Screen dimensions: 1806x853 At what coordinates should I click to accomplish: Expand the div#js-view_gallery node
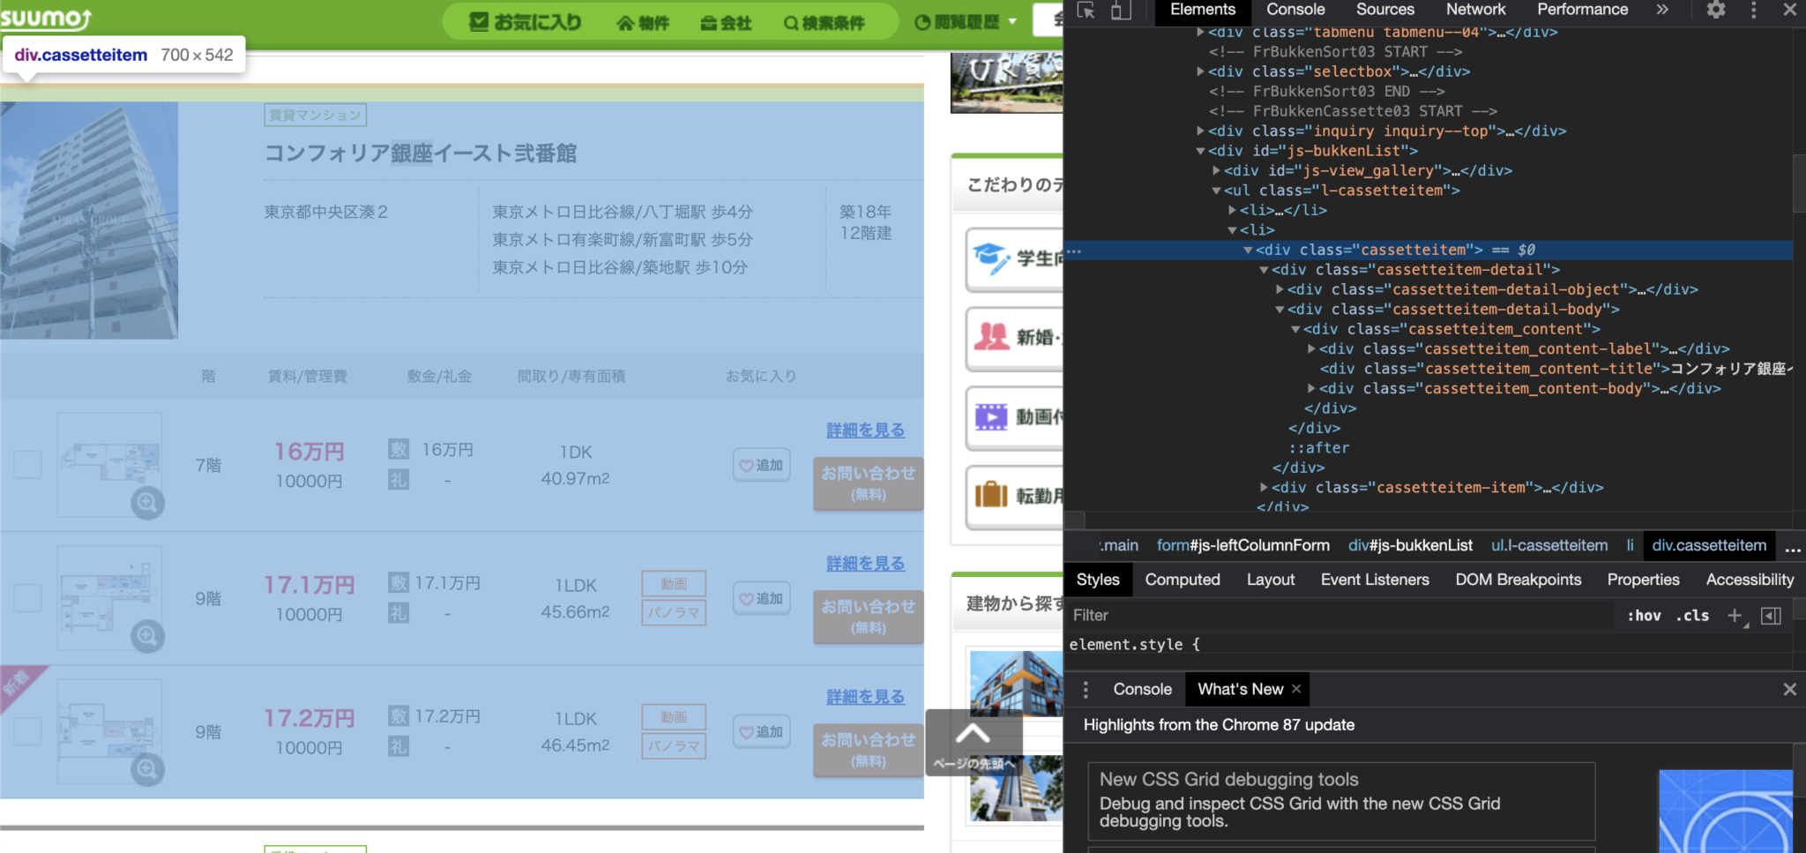(x=1216, y=170)
